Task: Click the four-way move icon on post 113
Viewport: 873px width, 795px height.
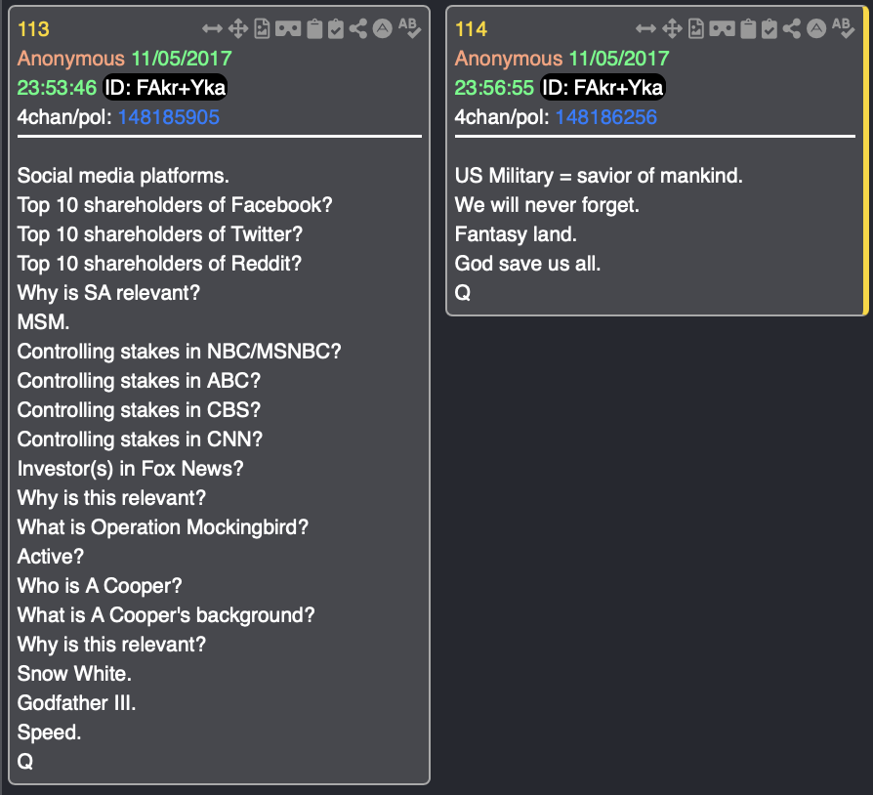Action: [237, 29]
